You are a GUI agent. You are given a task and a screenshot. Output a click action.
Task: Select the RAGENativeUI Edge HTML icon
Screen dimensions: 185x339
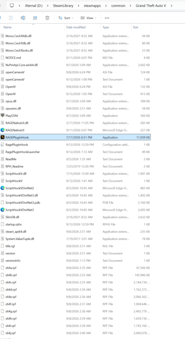coord(3,130)
